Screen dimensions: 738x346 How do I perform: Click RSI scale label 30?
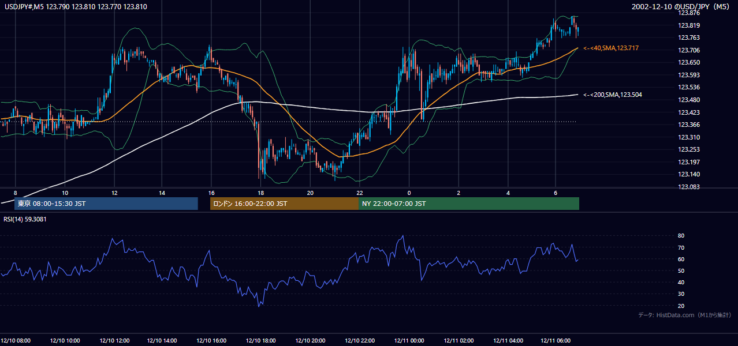click(x=681, y=294)
